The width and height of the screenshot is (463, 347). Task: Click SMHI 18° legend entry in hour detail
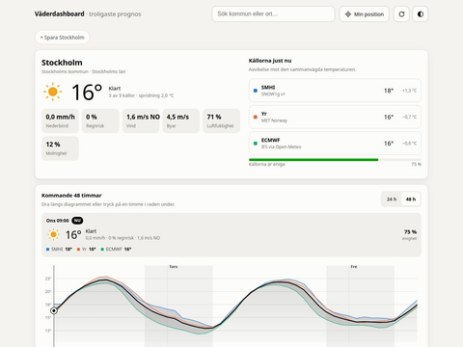tap(59, 249)
